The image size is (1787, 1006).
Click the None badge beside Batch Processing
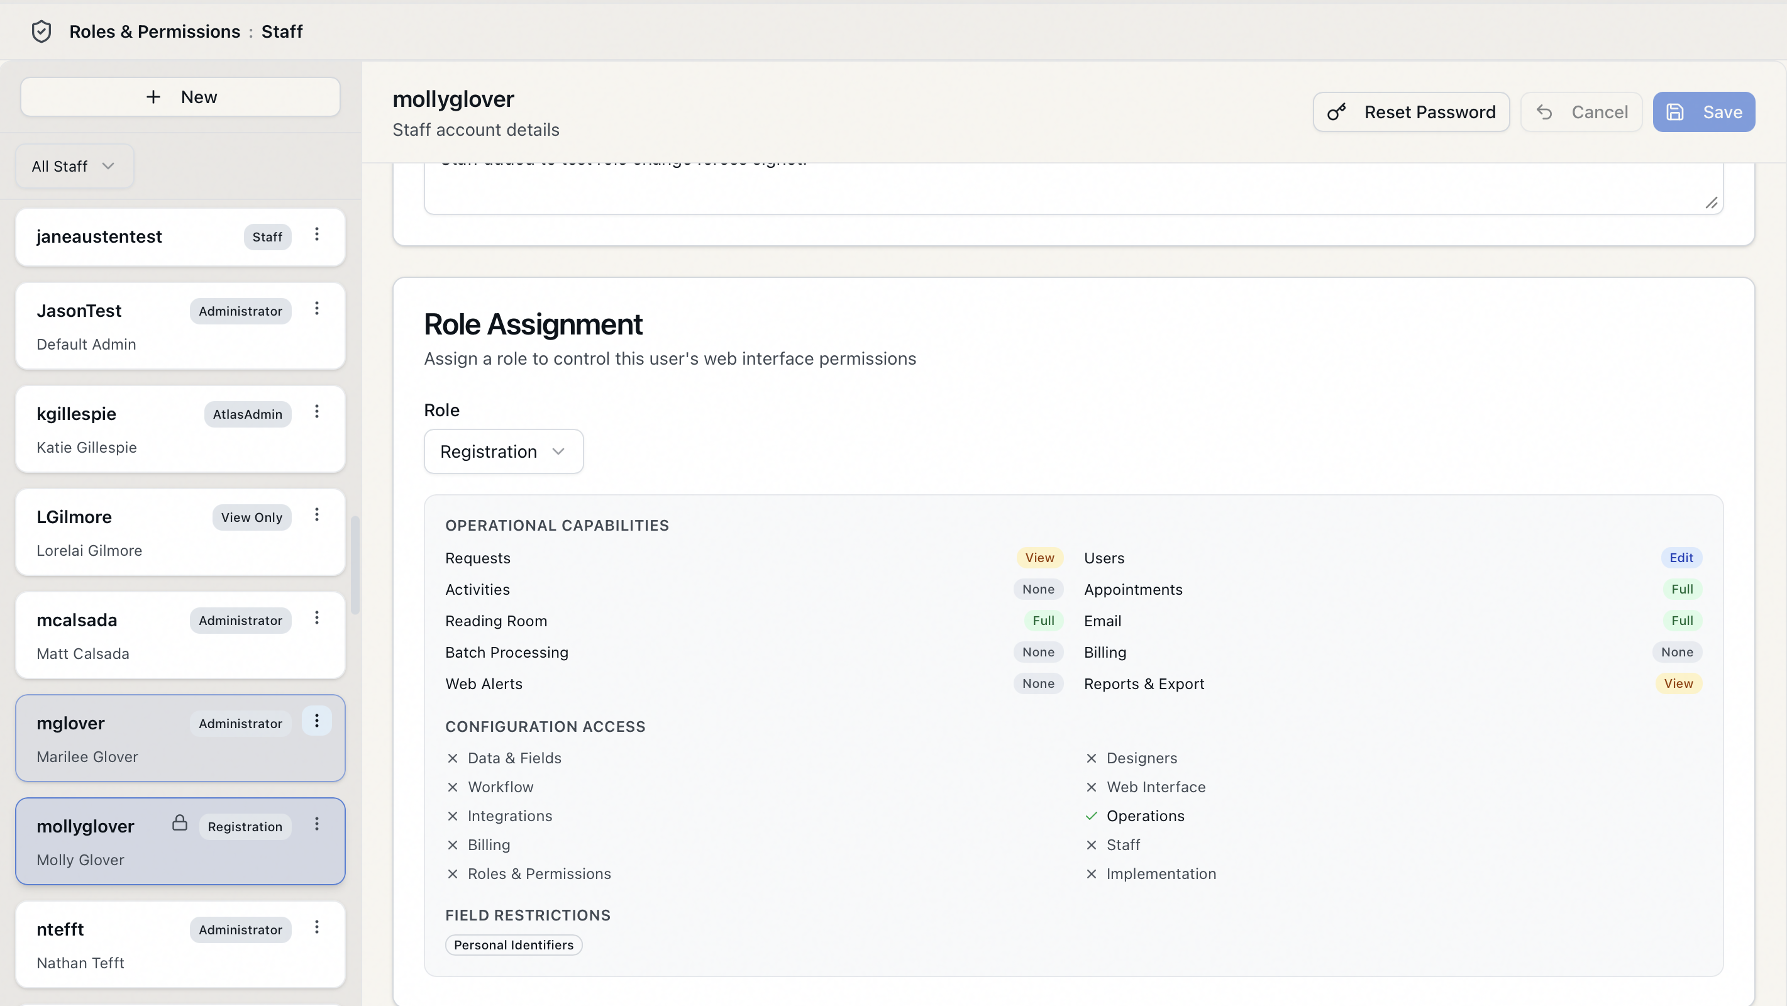[x=1037, y=652]
